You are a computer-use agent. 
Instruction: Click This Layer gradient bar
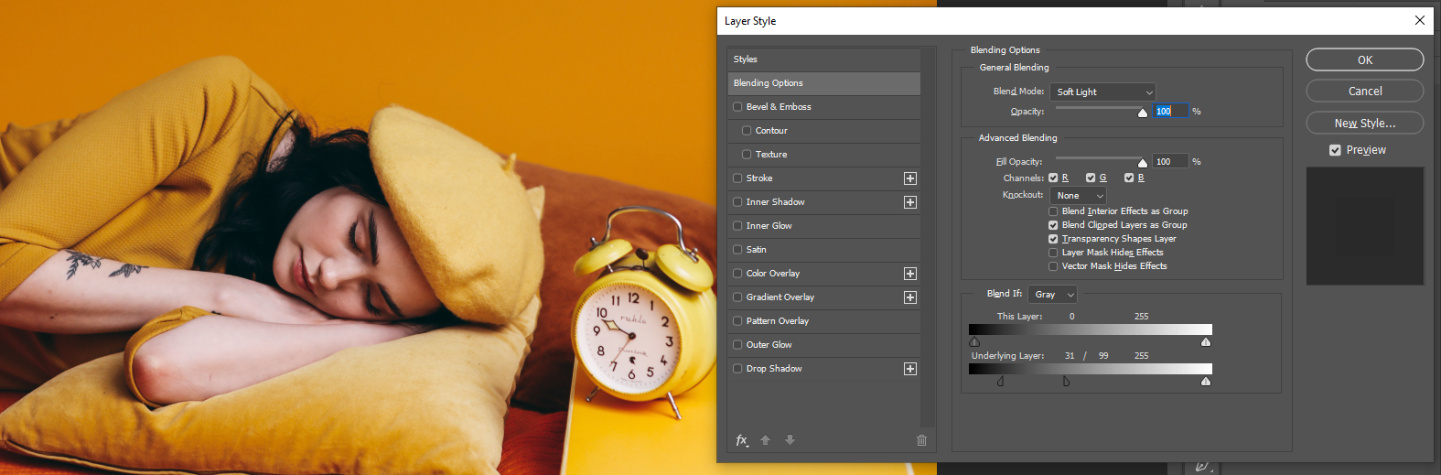[x=1091, y=329]
